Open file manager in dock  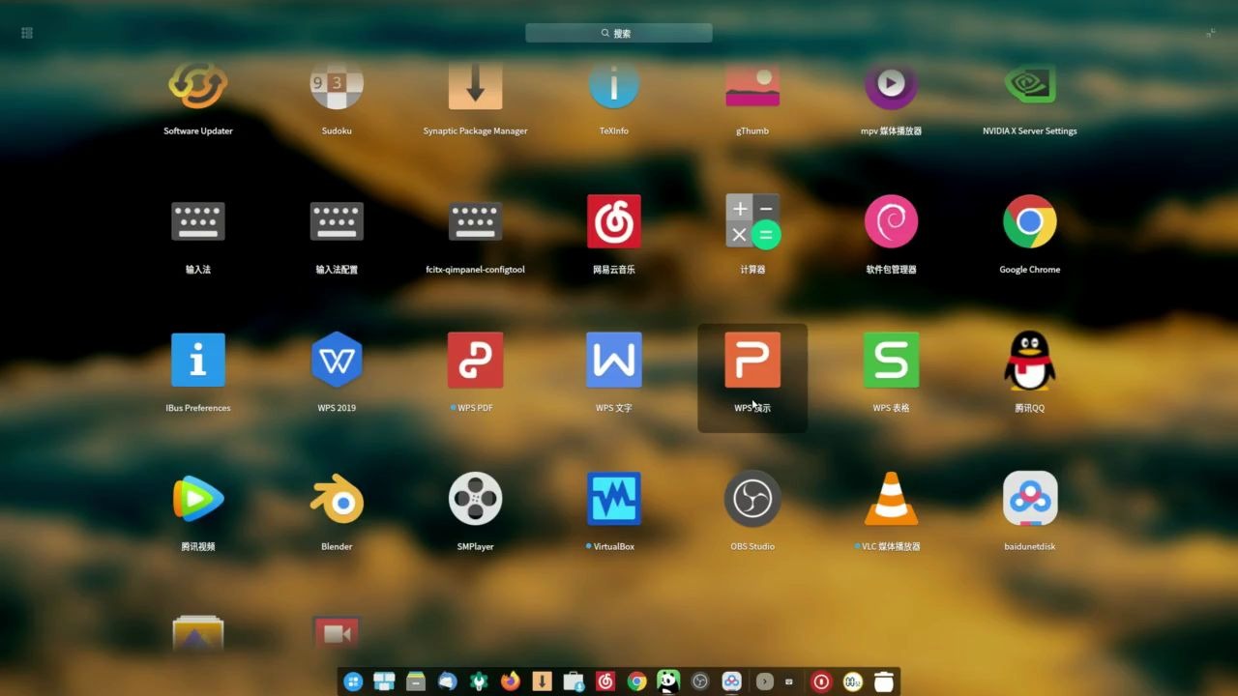tap(416, 681)
